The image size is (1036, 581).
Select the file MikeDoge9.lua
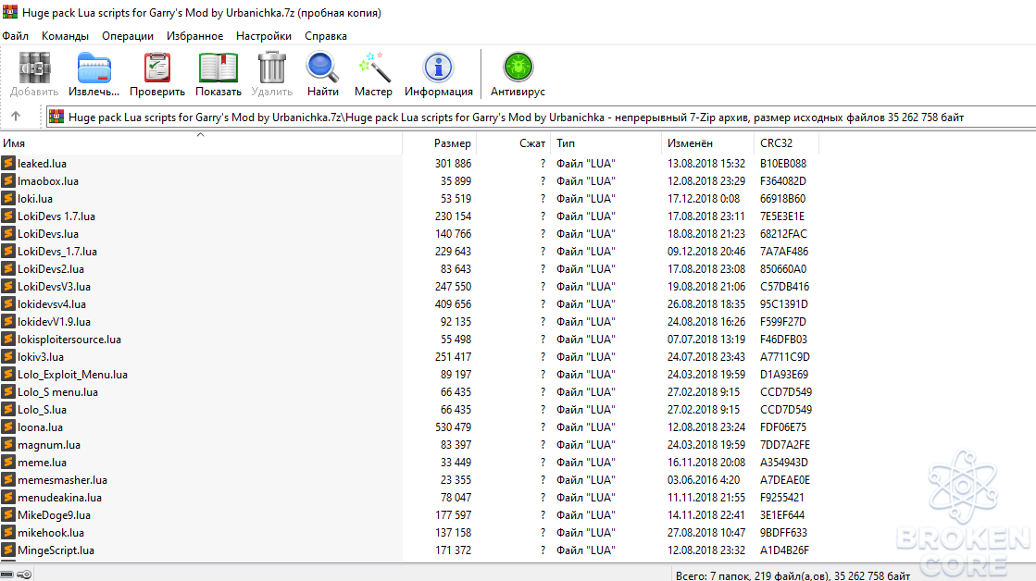55,515
